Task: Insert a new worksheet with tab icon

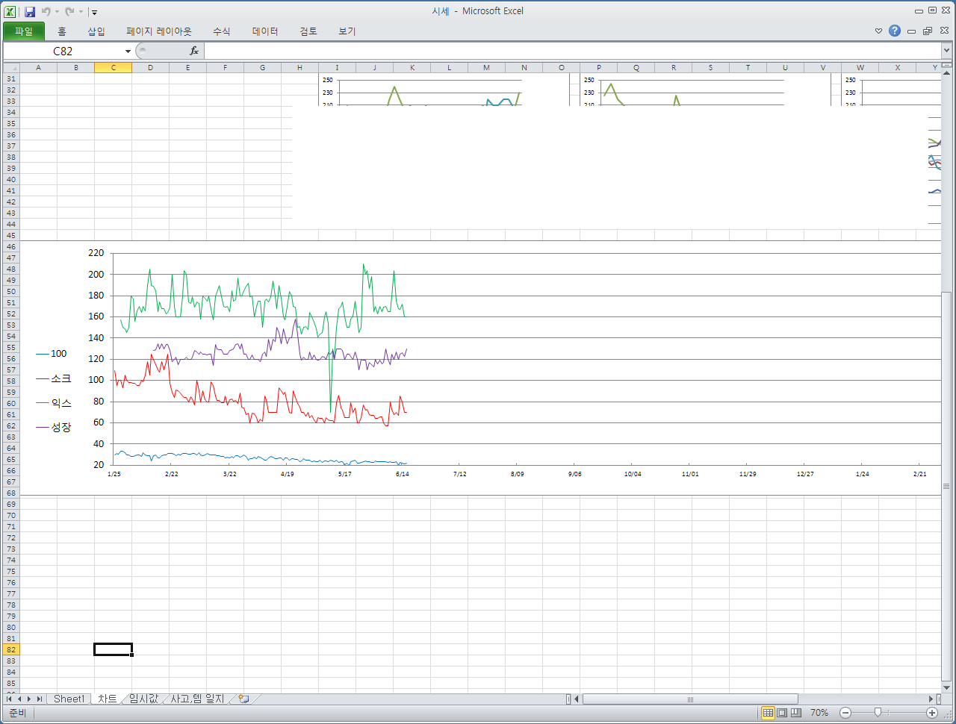Action: point(243,699)
